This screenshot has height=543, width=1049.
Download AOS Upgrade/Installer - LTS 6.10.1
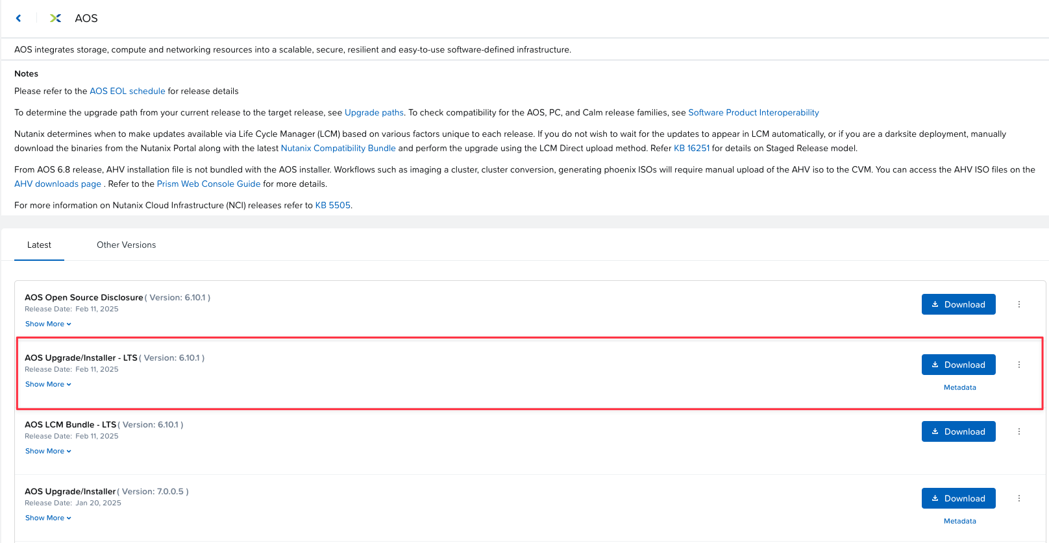tap(958, 365)
